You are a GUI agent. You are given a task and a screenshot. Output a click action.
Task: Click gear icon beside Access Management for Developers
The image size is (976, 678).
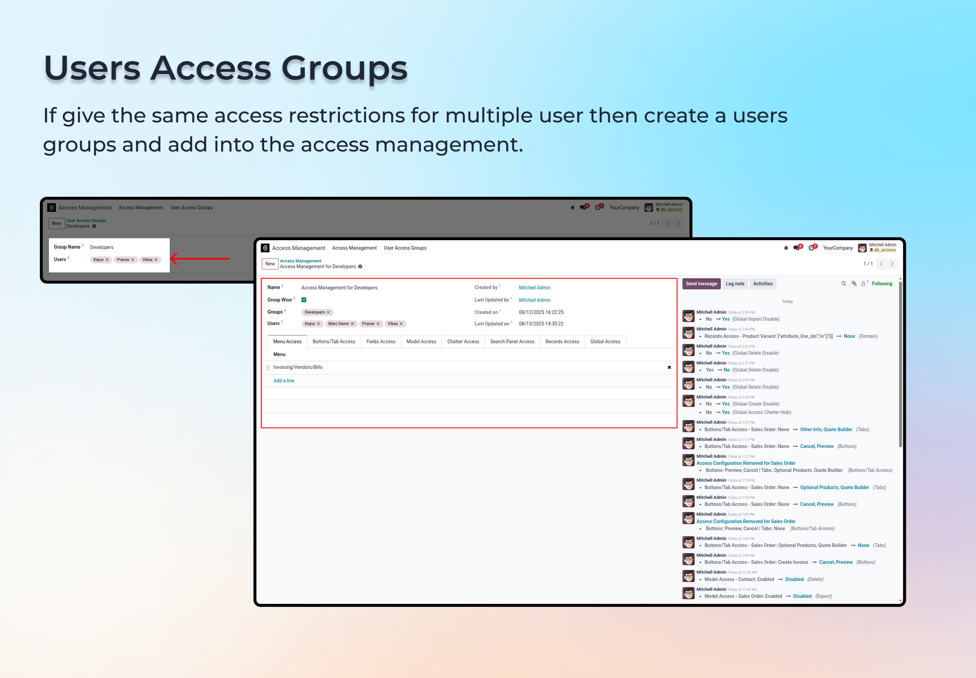pyautogui.click(x=360, y=267)
